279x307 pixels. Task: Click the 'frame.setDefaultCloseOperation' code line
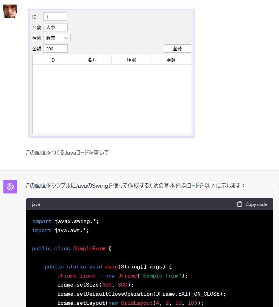pyautogui.click(x=141, y=294)
